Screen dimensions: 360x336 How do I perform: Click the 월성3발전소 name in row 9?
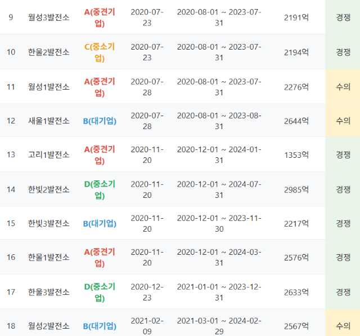(x=49, y=17)
